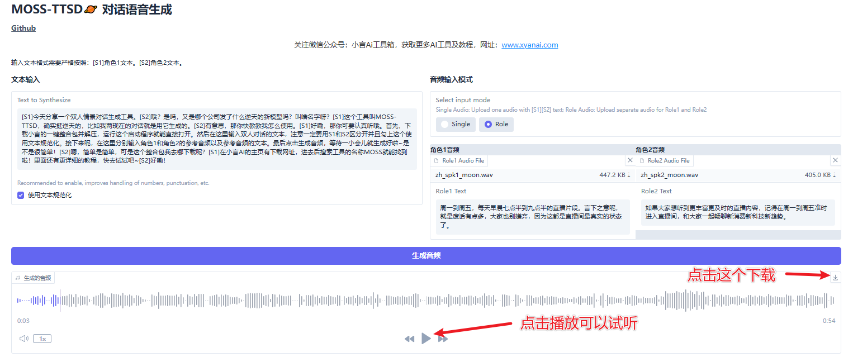The height and width of the screenshot is (357, 853).
Task: Click the 0:54 duration text
Action: tap(829, 321)
